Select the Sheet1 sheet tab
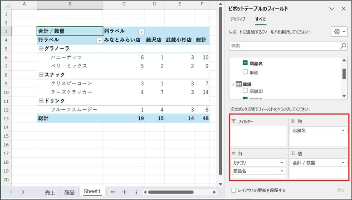The width and height of the screenshot is (352, 200). (92, 191)
